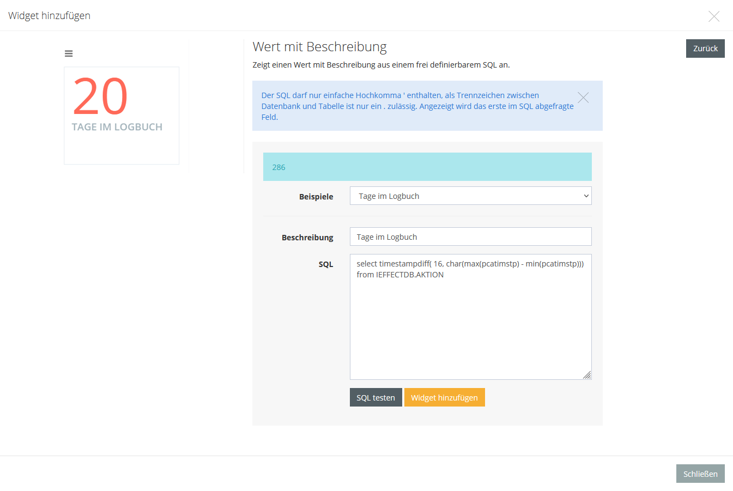Focus the SQL query text area
The width and height of the screenshot is (733, 491).
tap(470, 322)
